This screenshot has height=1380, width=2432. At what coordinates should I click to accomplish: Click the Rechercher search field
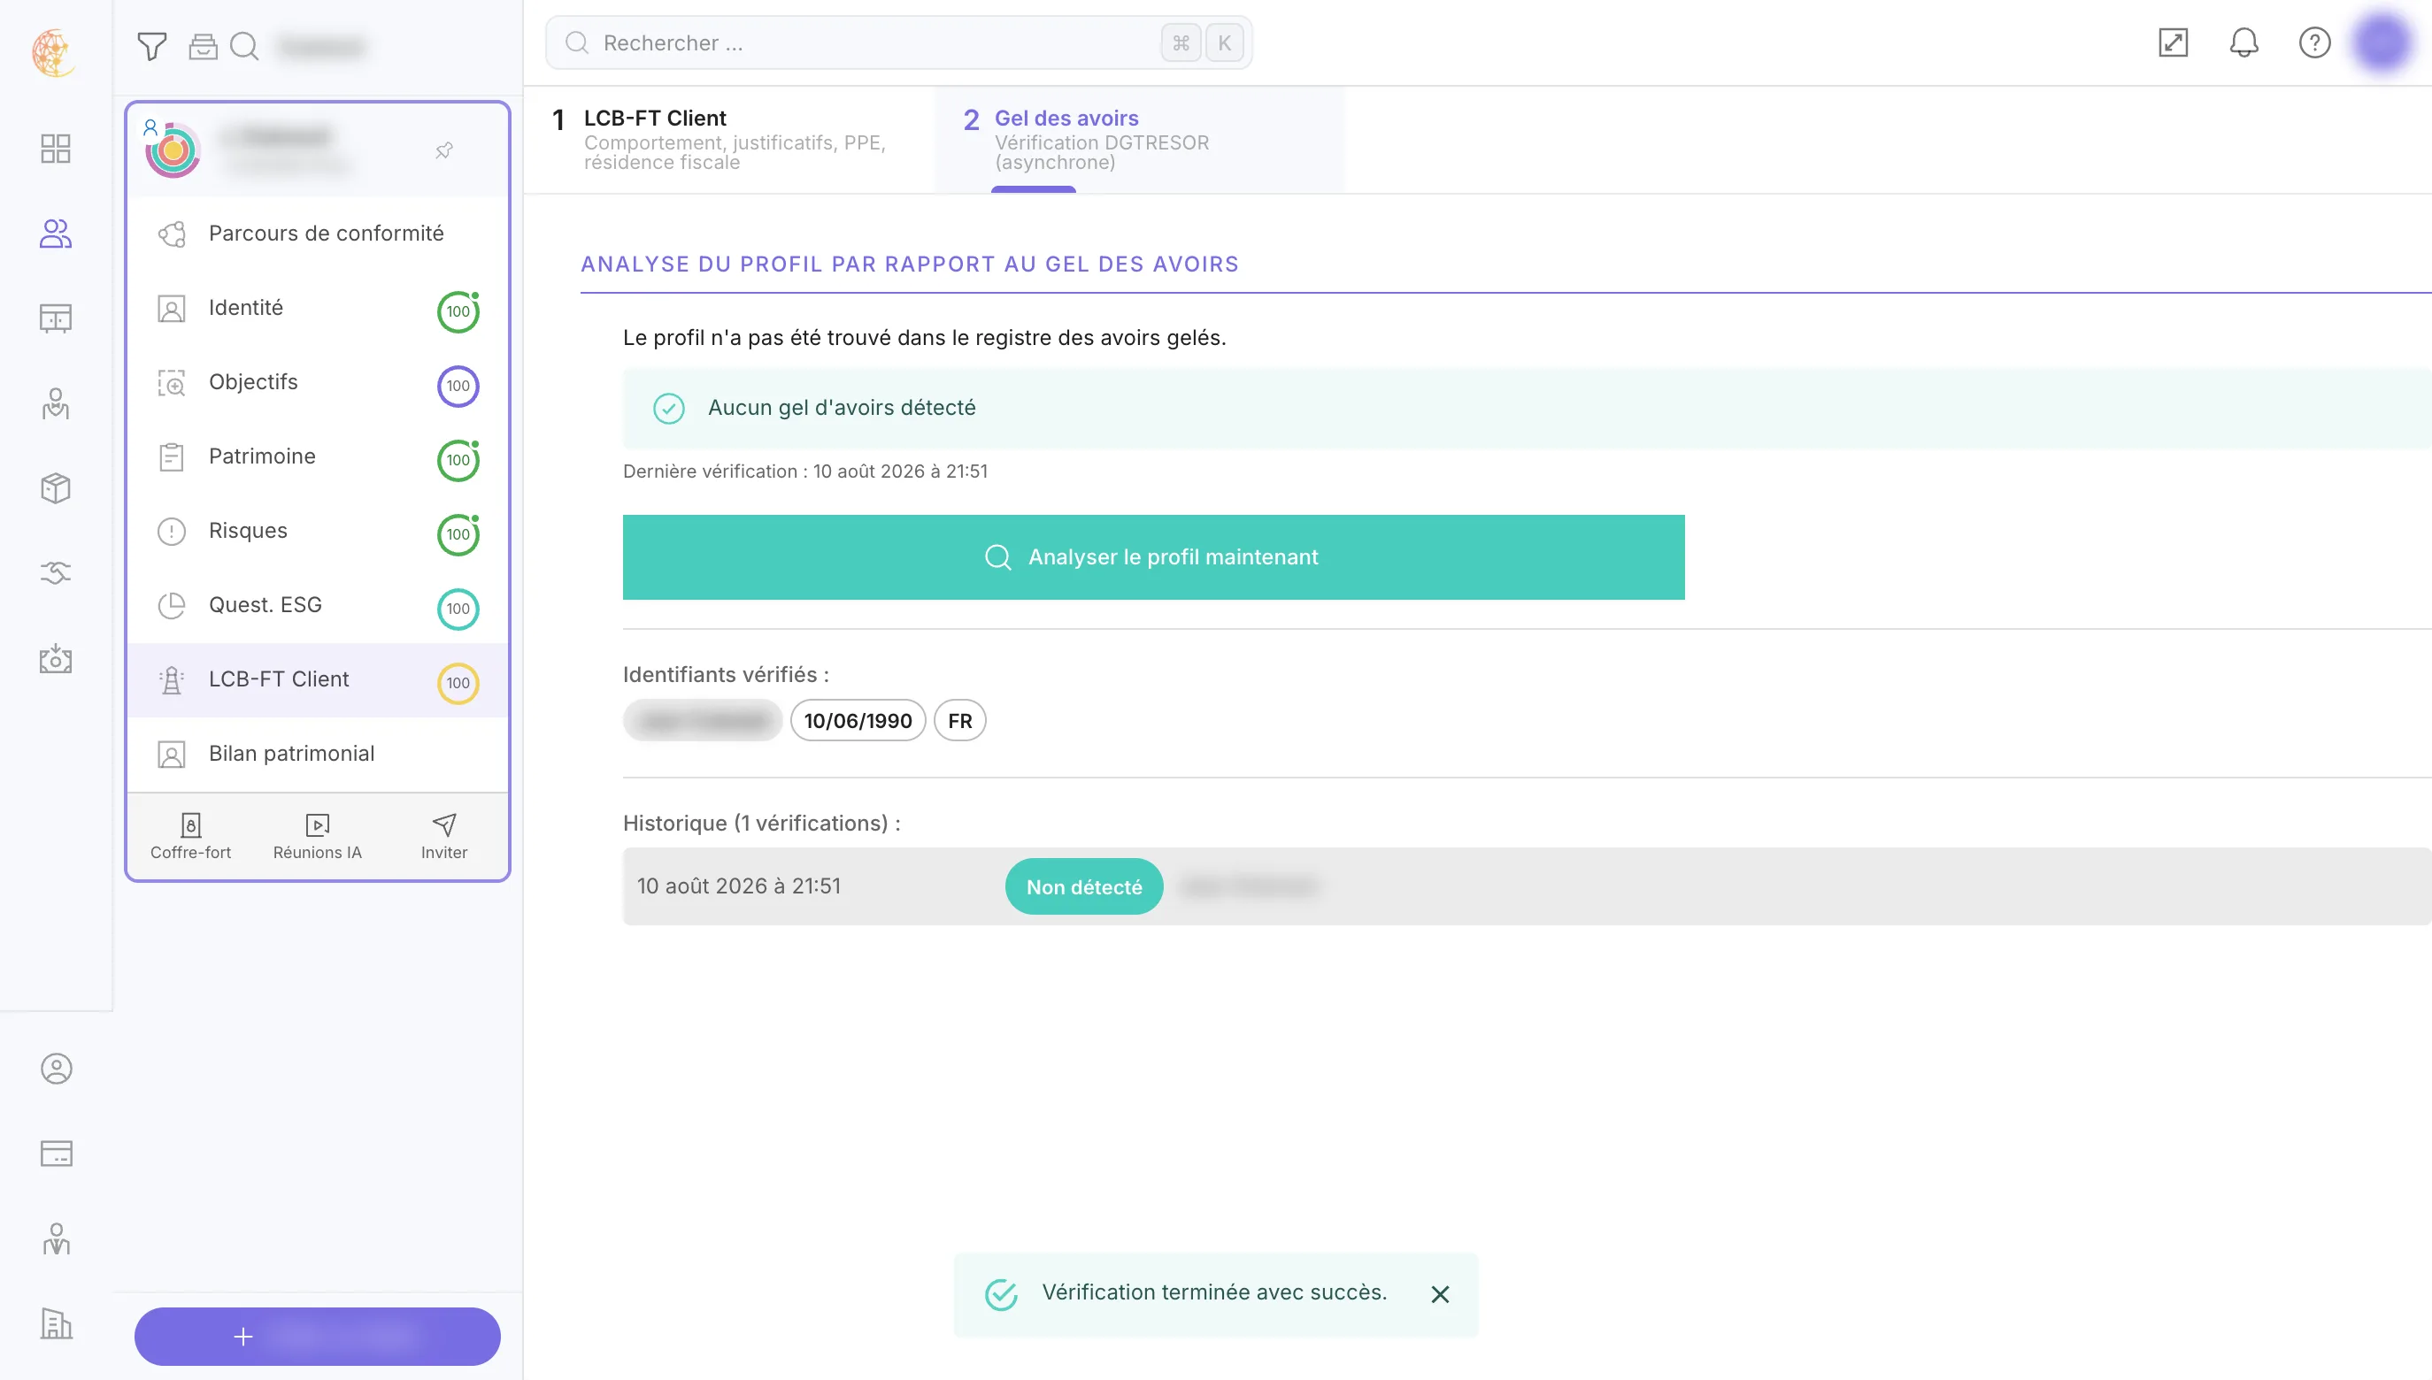tap(898, 42)
